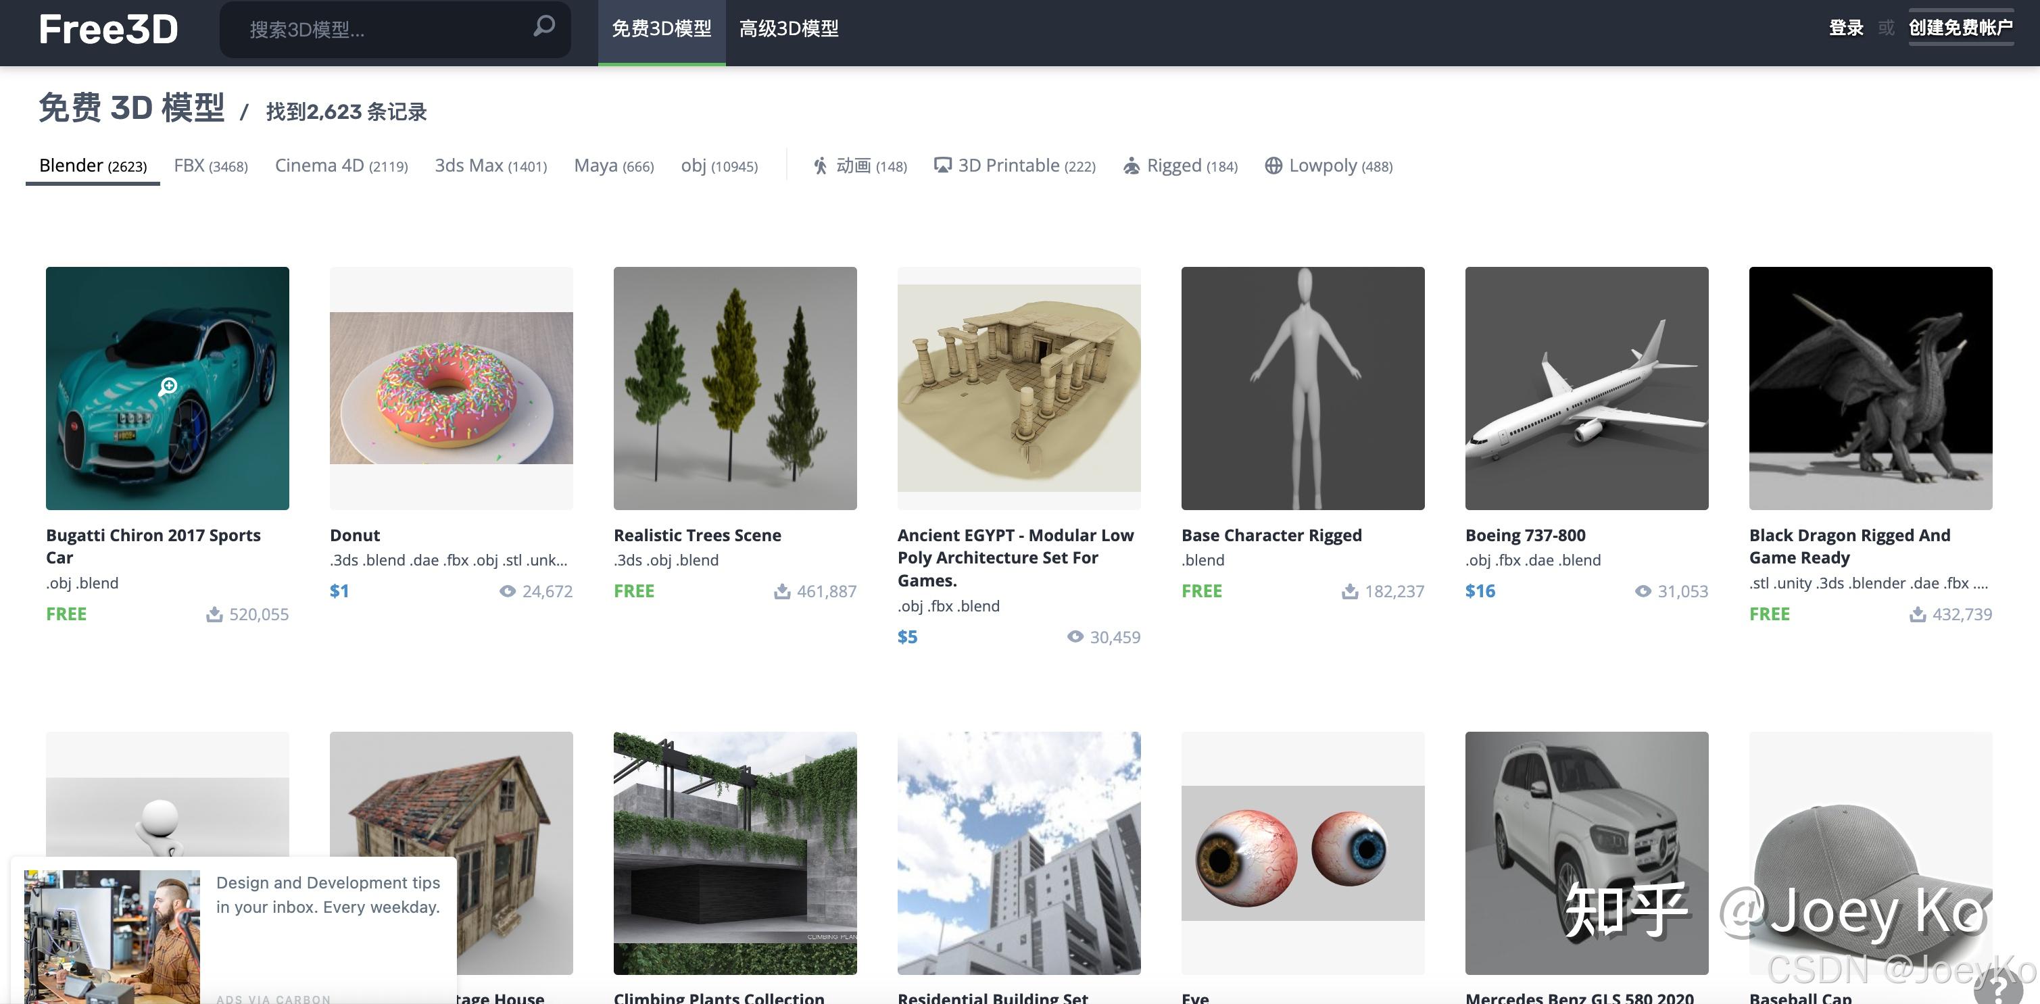This screenshot has width=2040, height=1004.
Task: Click the download icon under Base Character Rigged
Action: (1349, 591)
